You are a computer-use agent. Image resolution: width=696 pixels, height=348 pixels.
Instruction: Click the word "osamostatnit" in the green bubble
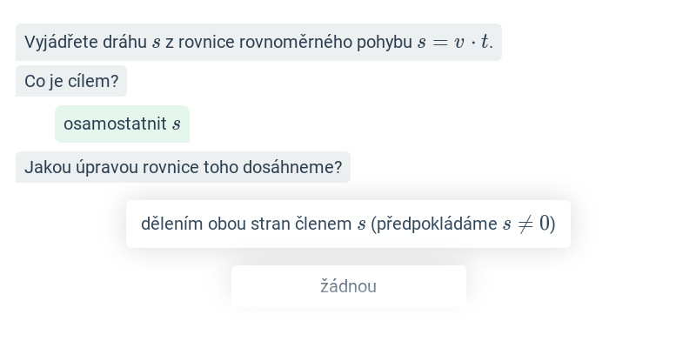pyautogui.click(x=115, y=124)
